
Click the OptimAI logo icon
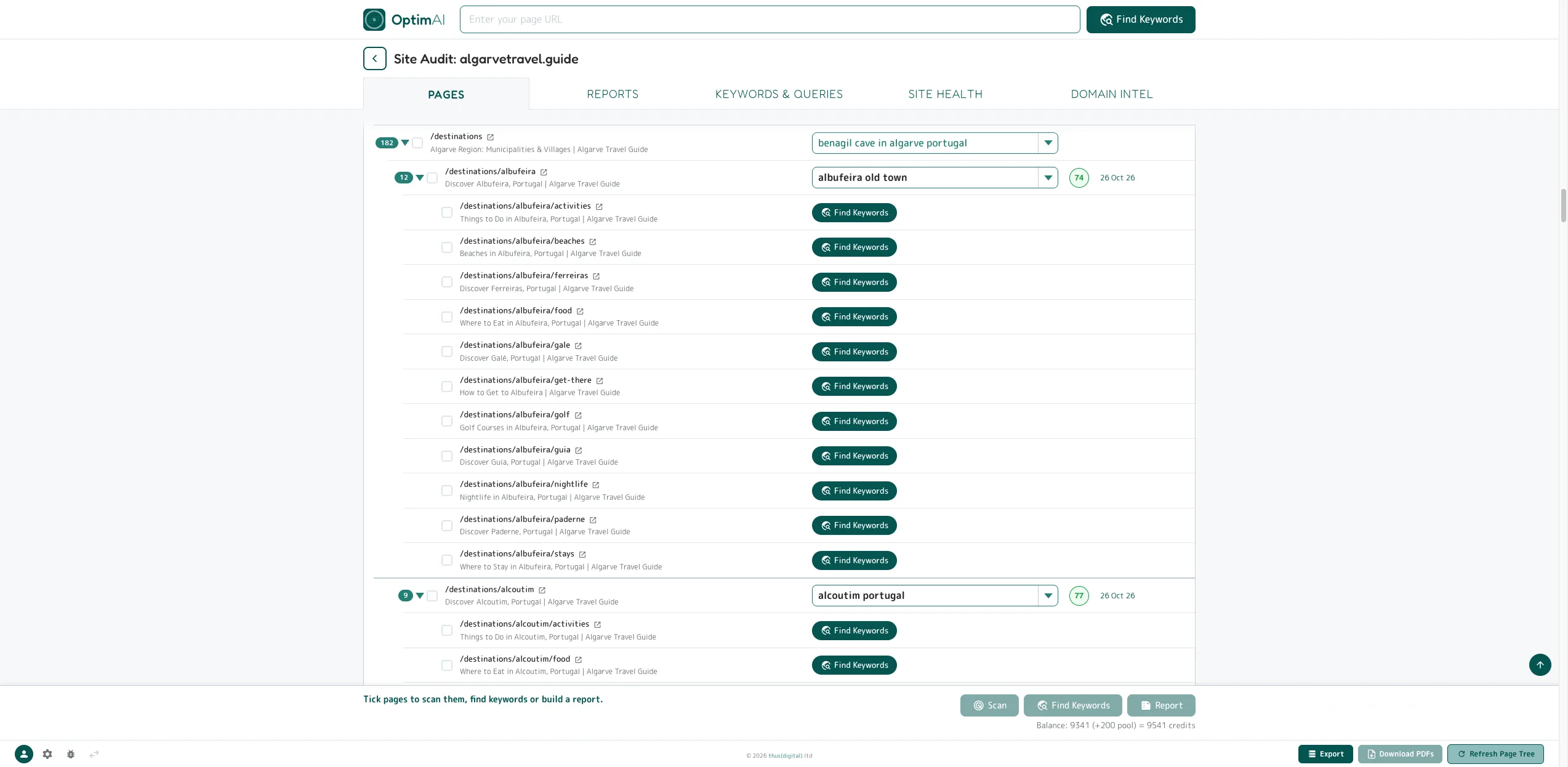(374, 20)
